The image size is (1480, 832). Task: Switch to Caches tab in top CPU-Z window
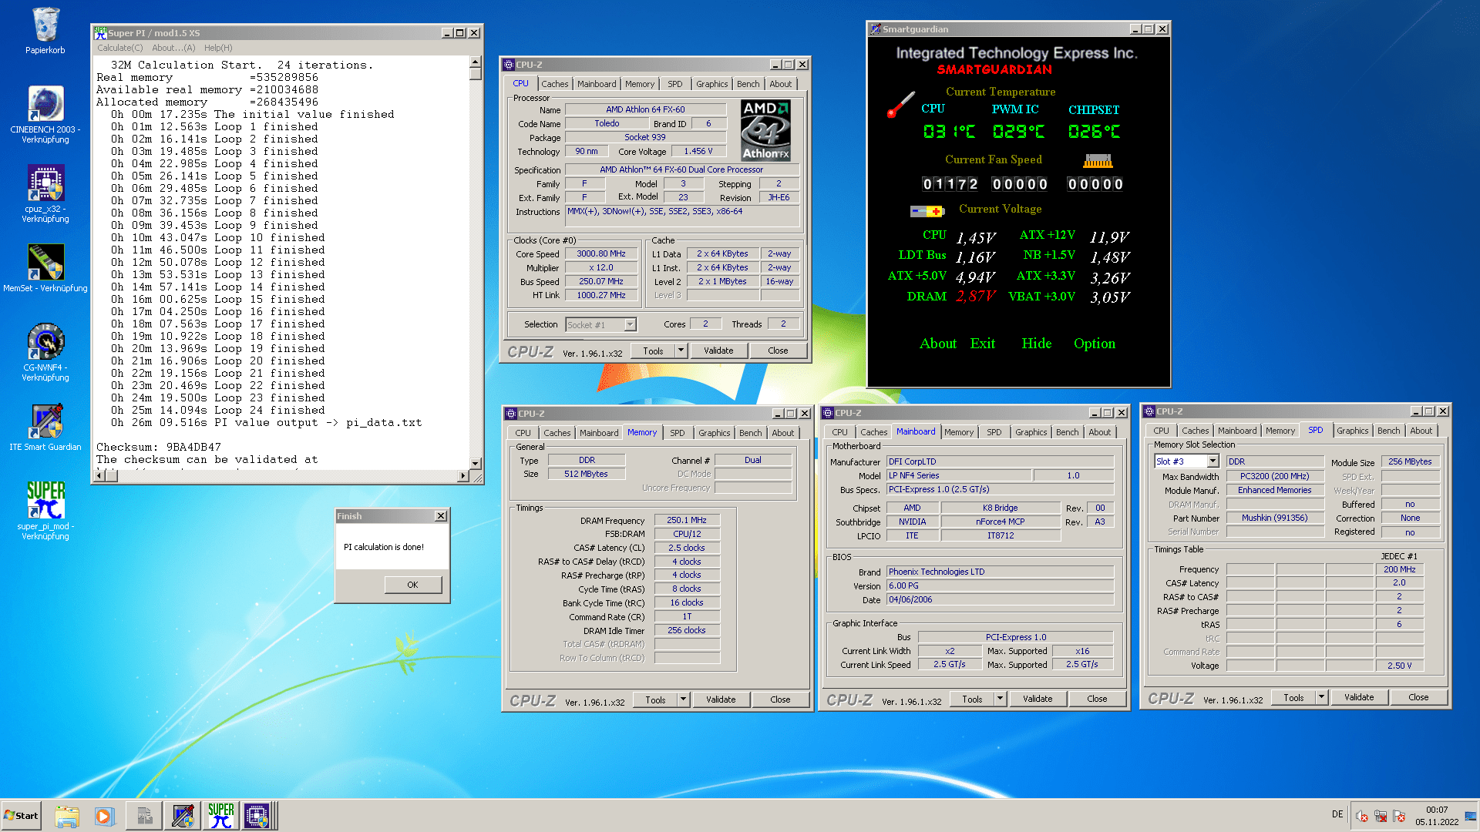[554, 84]
